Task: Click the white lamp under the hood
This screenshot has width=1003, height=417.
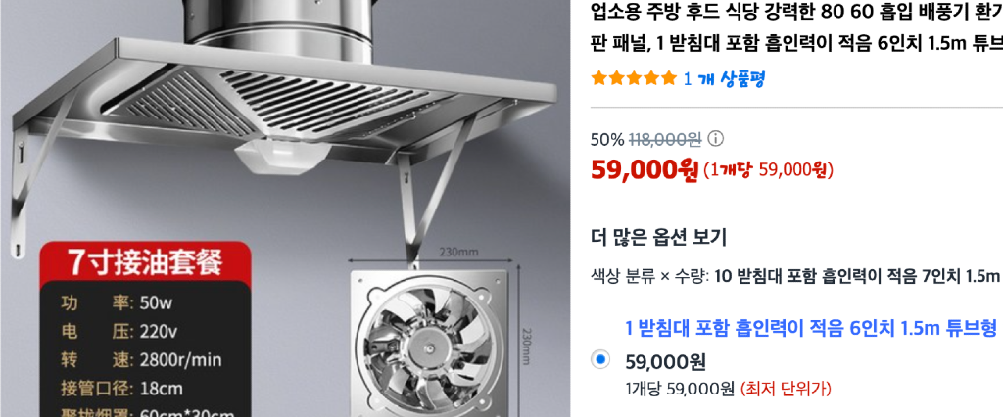Action: pyautogui.click(x=282, y=158)
